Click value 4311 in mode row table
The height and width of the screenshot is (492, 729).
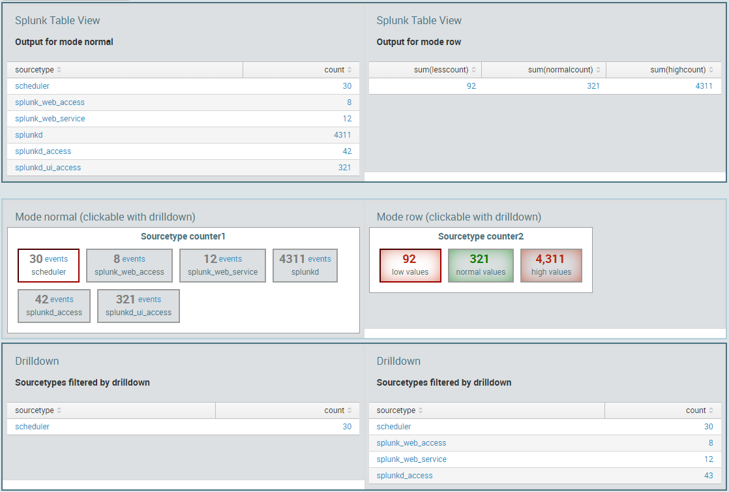(704, 86)
